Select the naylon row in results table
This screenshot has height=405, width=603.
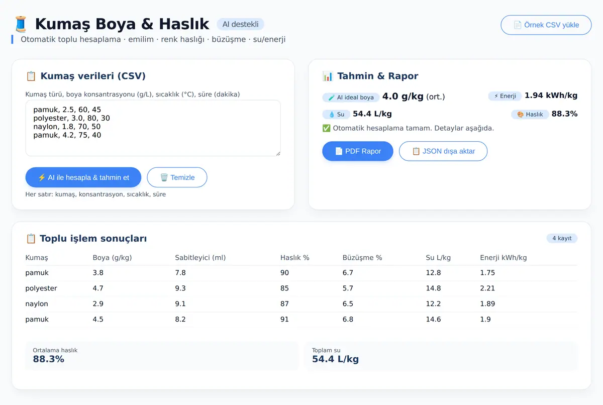point(301,304)
